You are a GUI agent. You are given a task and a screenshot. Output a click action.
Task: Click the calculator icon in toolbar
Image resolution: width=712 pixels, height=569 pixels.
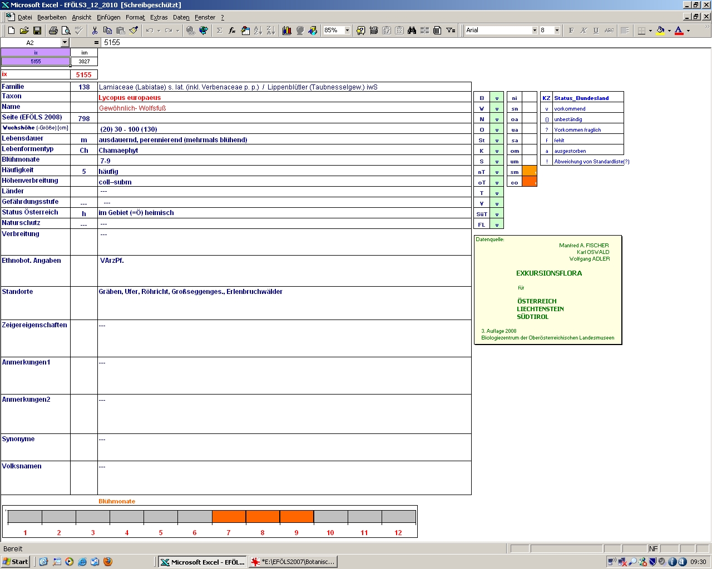click(437, 31)
